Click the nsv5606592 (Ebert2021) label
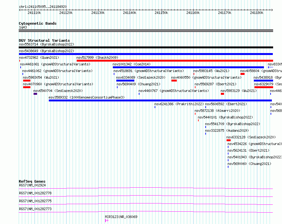 tap(226, 104)
